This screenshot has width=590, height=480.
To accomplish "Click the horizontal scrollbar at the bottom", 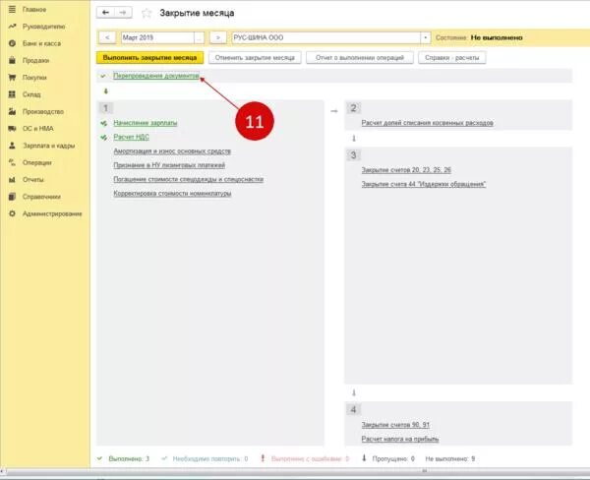I will 295,471.
